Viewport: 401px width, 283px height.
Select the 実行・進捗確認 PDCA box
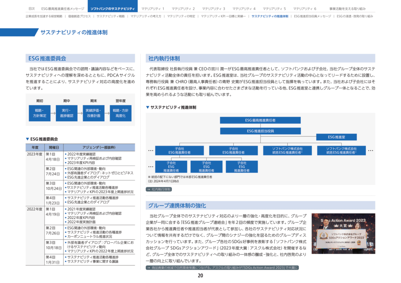coord(67,113)
